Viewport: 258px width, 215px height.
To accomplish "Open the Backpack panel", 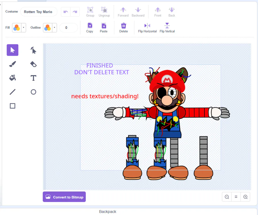I will point(107,212).
